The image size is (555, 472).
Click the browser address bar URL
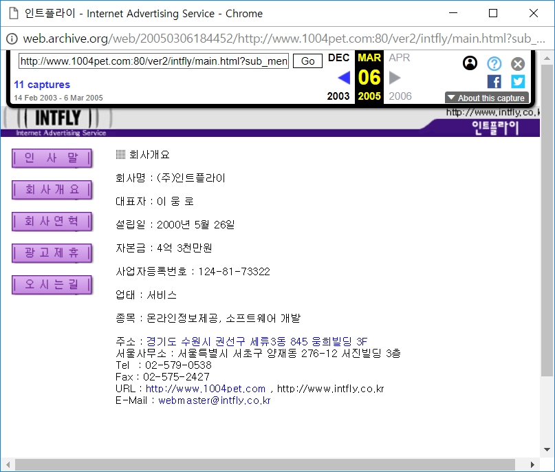[283, 39]
